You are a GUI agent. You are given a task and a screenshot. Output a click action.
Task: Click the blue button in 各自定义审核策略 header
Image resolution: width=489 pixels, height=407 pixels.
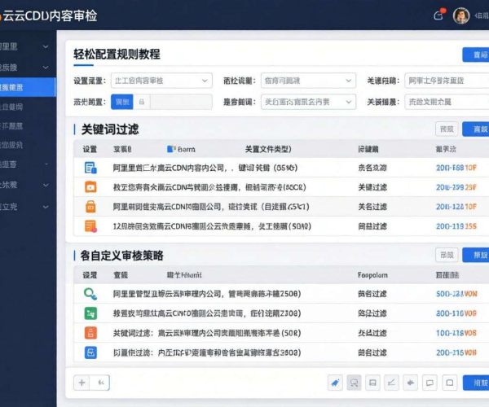[476, 255]
